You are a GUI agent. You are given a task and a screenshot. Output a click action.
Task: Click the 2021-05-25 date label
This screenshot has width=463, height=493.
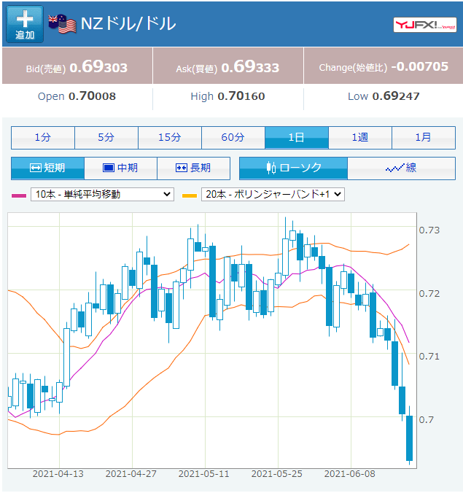(277, 474)
